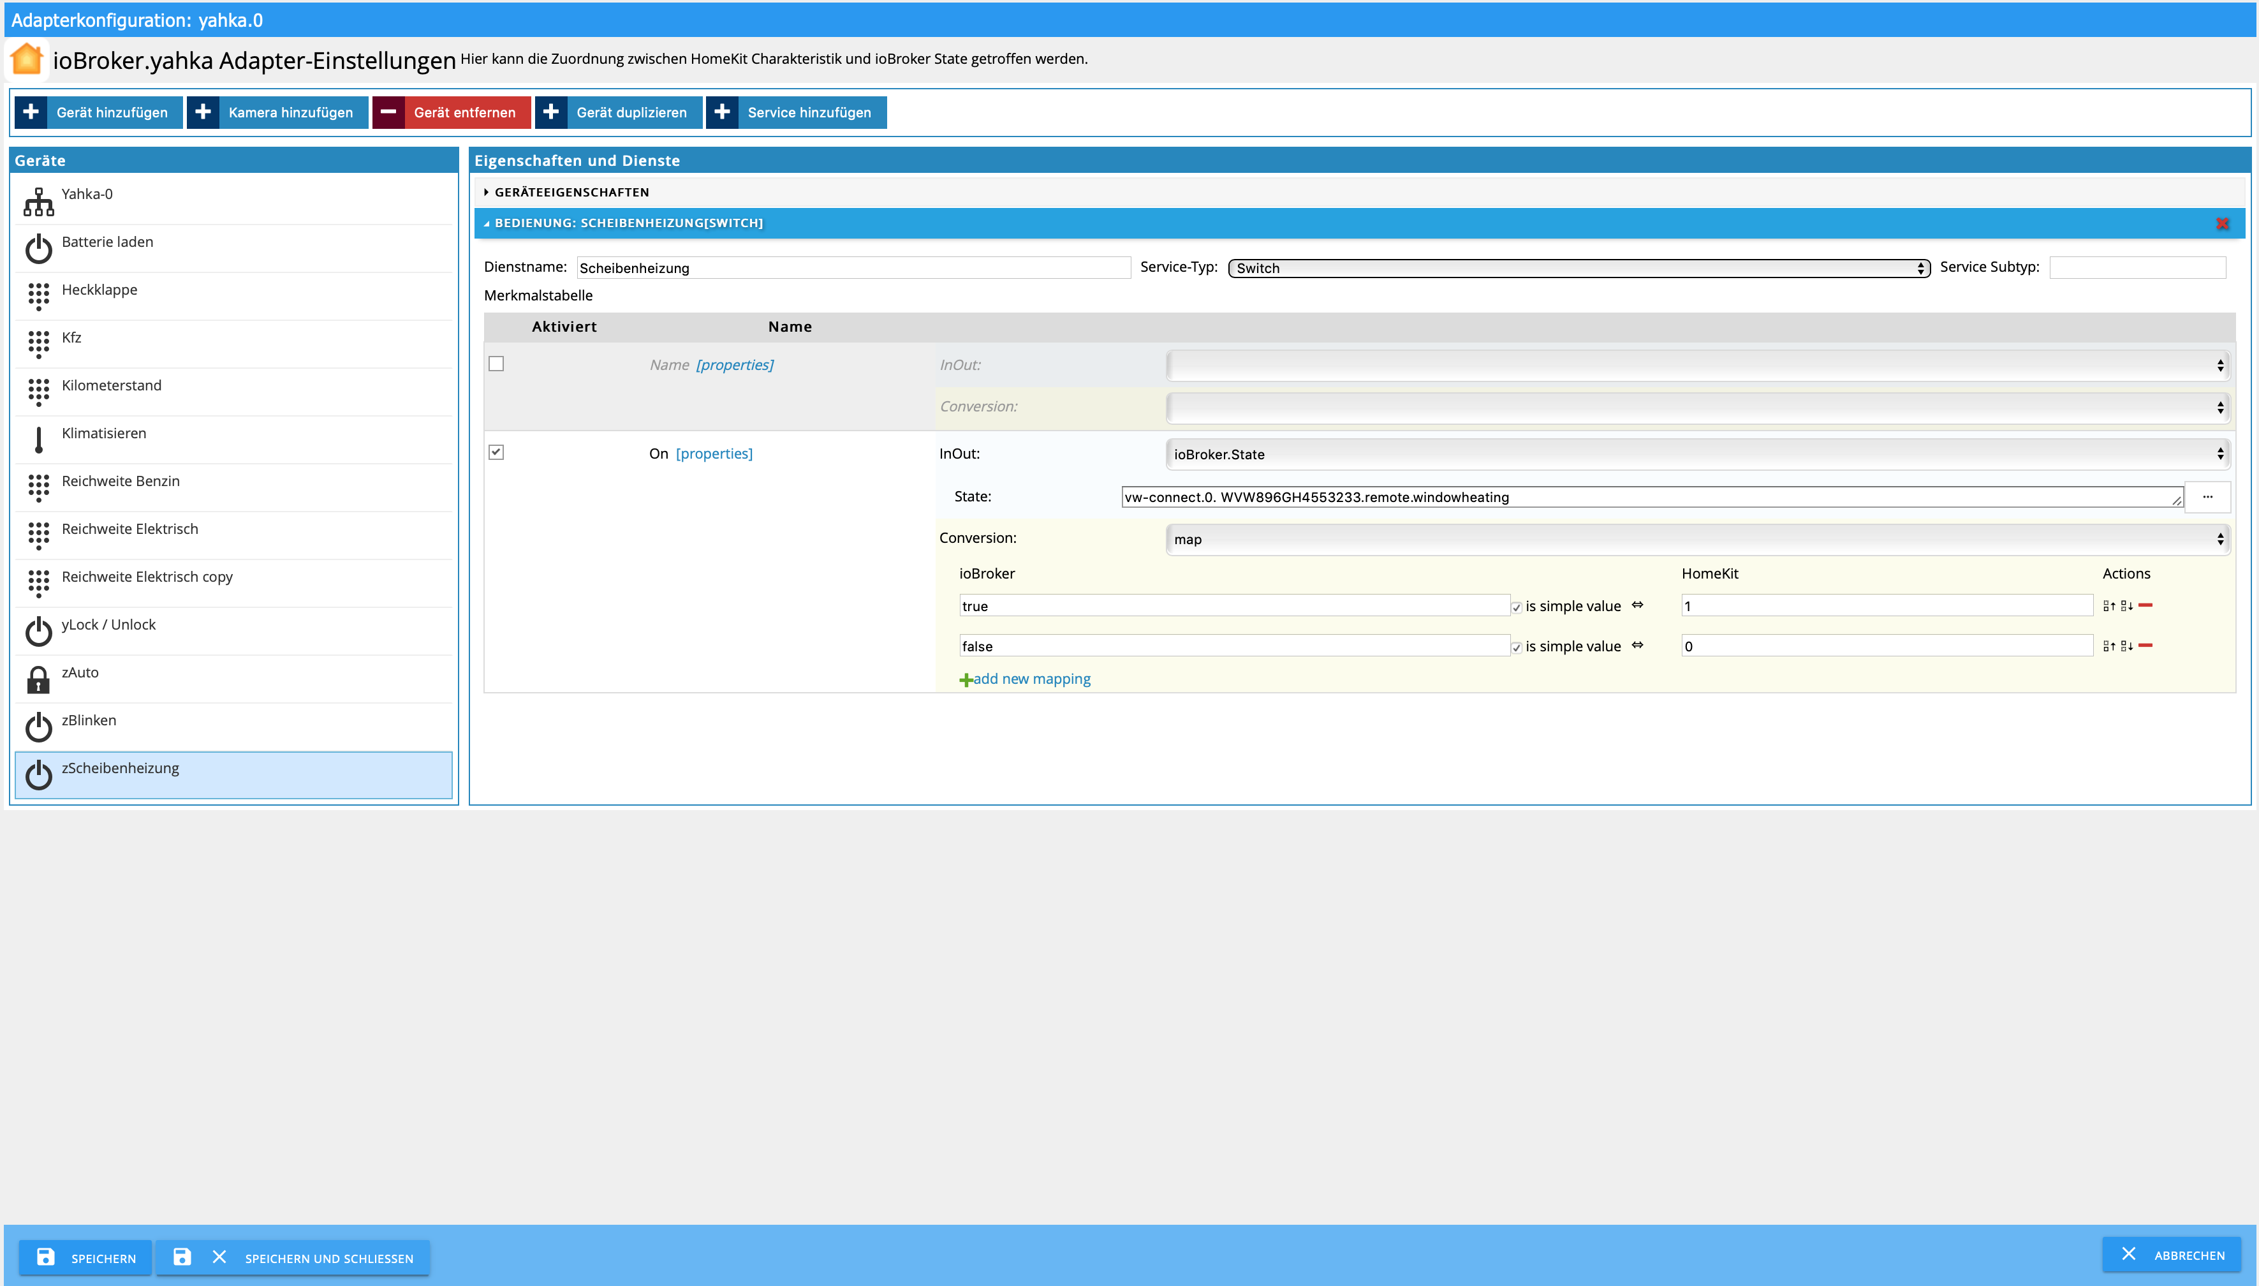2259x1286 pixels.
Task: Toggle 'is simple value' for the true mapping
Action: coord(1516,608)
